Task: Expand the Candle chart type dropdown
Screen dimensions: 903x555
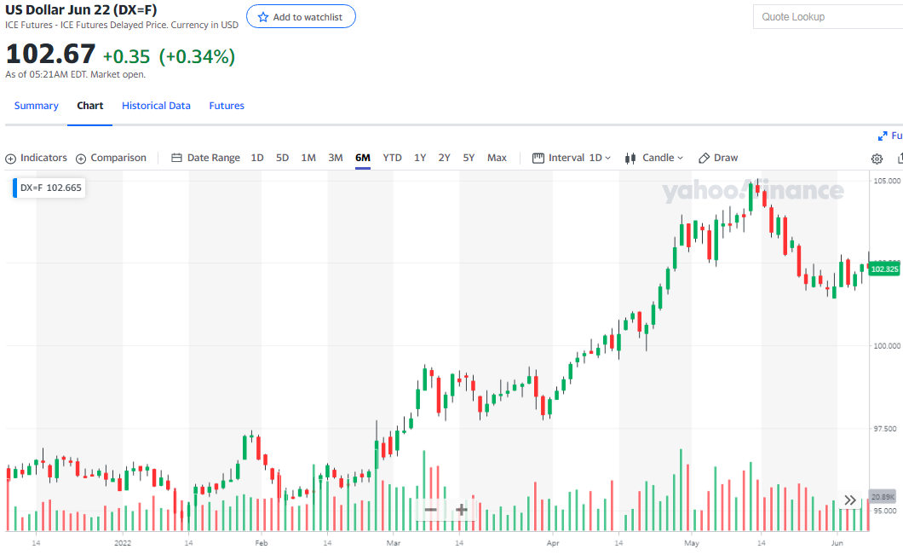Action: click(663, 158)
